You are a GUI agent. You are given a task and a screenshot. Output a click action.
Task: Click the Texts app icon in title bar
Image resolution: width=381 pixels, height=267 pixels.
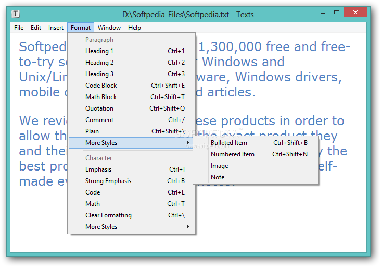tap(16, 14)
